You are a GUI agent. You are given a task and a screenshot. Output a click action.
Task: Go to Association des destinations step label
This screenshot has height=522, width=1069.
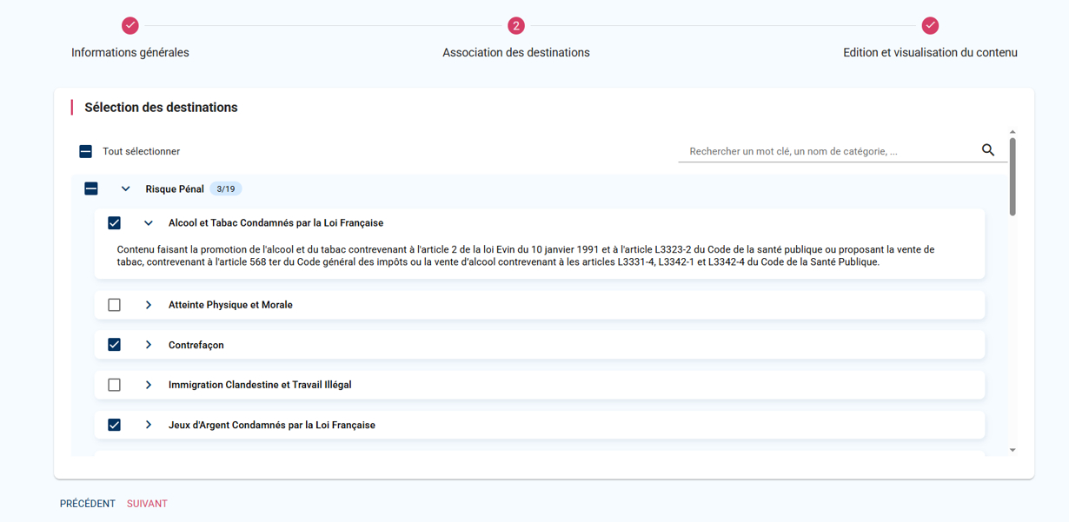[x=515, y=53]
